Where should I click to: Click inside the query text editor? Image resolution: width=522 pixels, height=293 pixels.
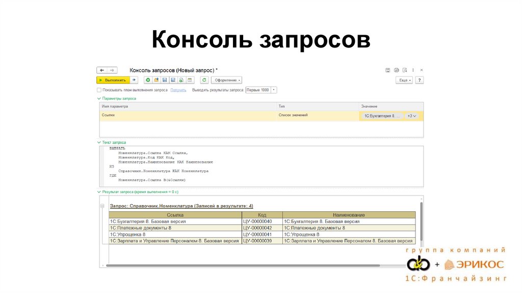pyautogui.click(x=262, y=166)
